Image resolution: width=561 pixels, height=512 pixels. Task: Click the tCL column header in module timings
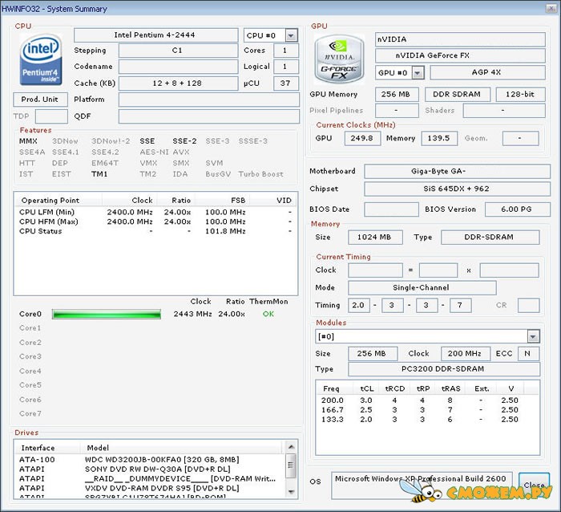pos(367,388)
